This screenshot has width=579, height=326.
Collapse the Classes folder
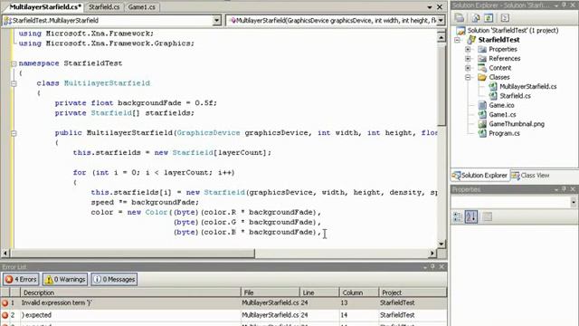click(x=468, y=77)
